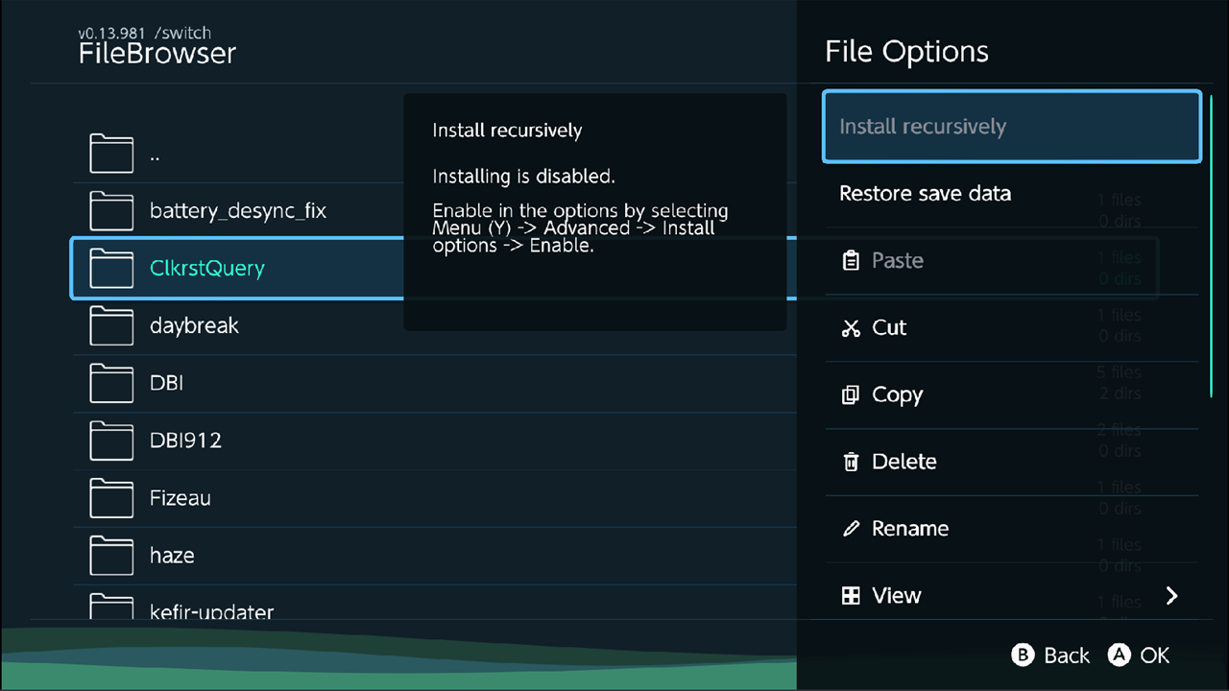Confirm with the OK label
The width and height of the screenshot is (1229, 691).
pyautogui.click(x=1155, y=655)
